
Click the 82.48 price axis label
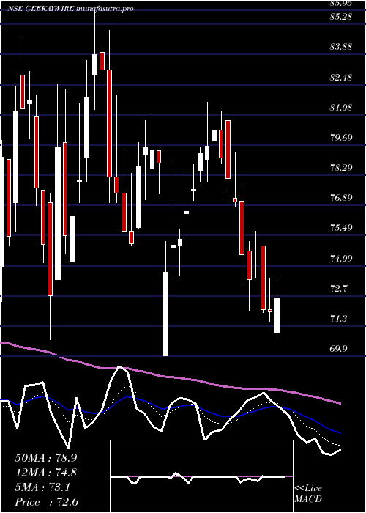pyautogui.click(x=341, y=78)
